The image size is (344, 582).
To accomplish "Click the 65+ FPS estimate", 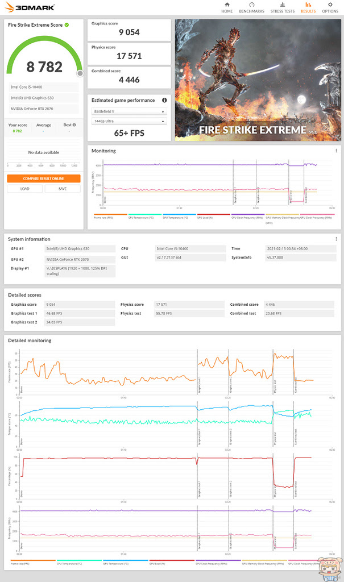I will (x=129, y=133).
